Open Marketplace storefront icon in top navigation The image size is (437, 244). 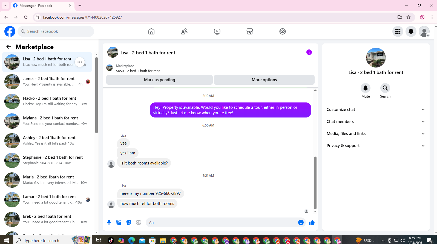[250, 31]
